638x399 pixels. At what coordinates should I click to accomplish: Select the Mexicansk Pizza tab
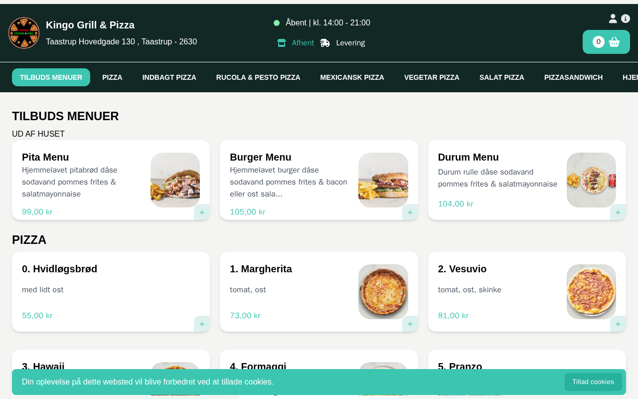click(352, 77)
